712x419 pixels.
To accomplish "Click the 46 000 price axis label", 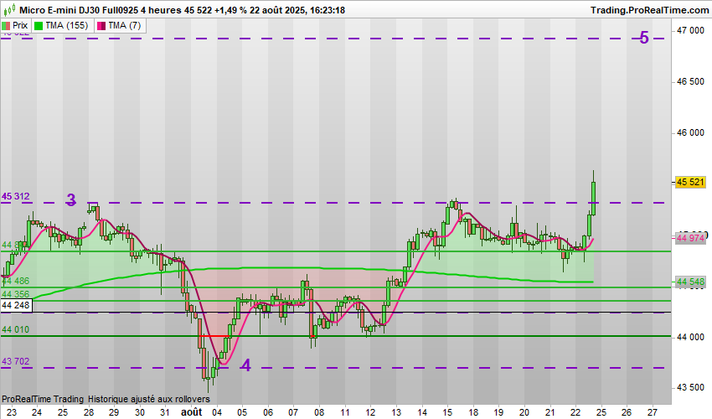I will pyautogui.click(x=690, y=132).
